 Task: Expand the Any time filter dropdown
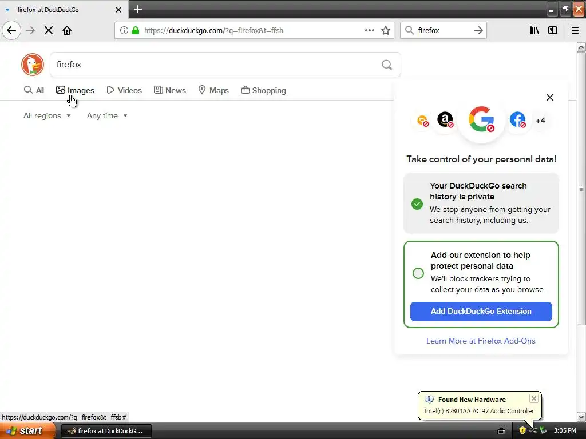click(107, 115)
